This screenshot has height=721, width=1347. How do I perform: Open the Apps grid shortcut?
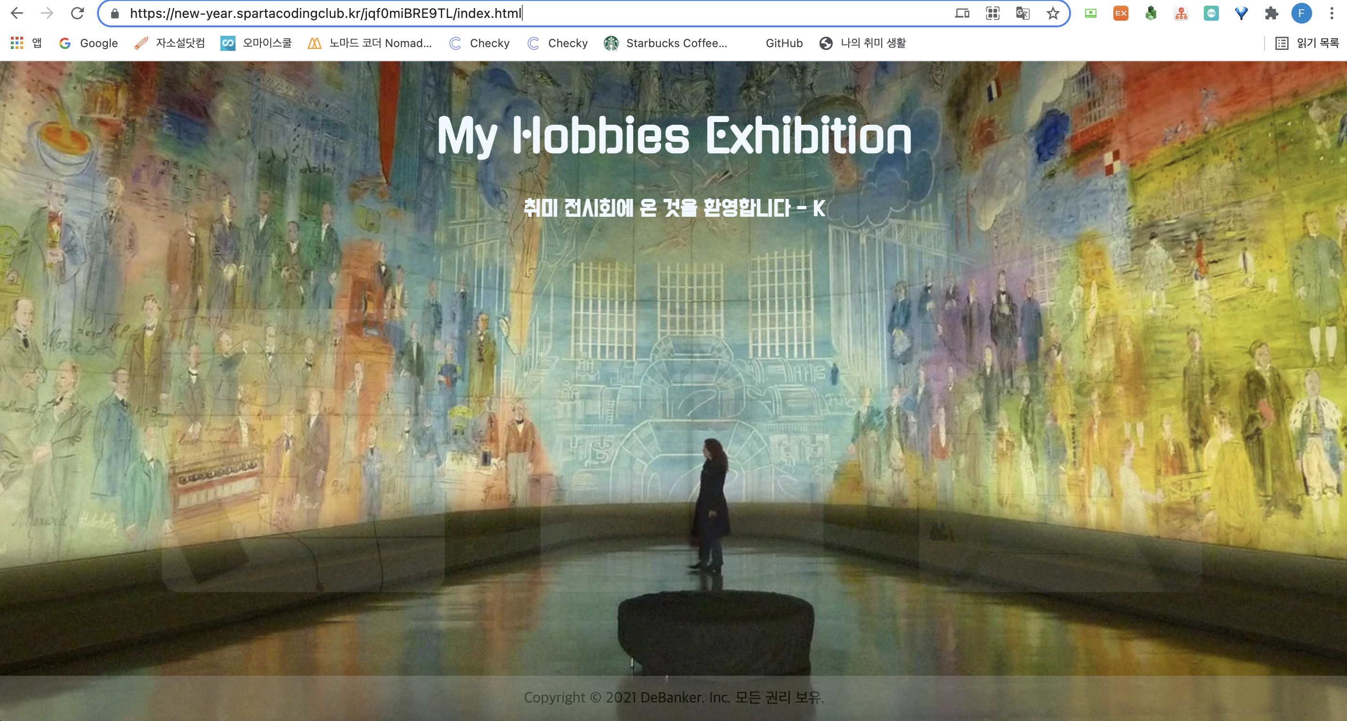pos(26,43)
